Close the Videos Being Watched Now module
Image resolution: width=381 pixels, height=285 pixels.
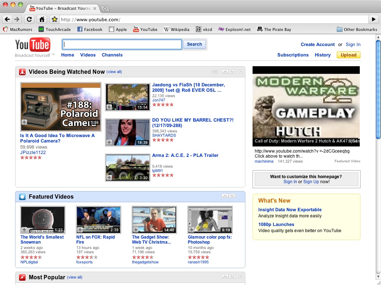[241, 72]
